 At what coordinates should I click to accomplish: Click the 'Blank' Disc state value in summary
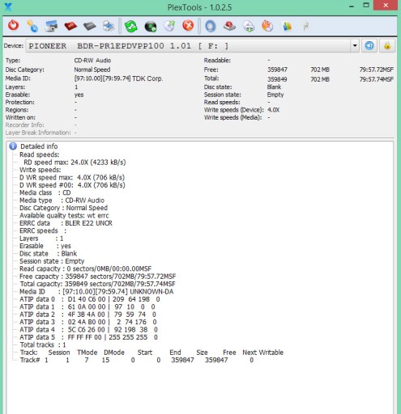pyautogui.click(x=274, y=87)
